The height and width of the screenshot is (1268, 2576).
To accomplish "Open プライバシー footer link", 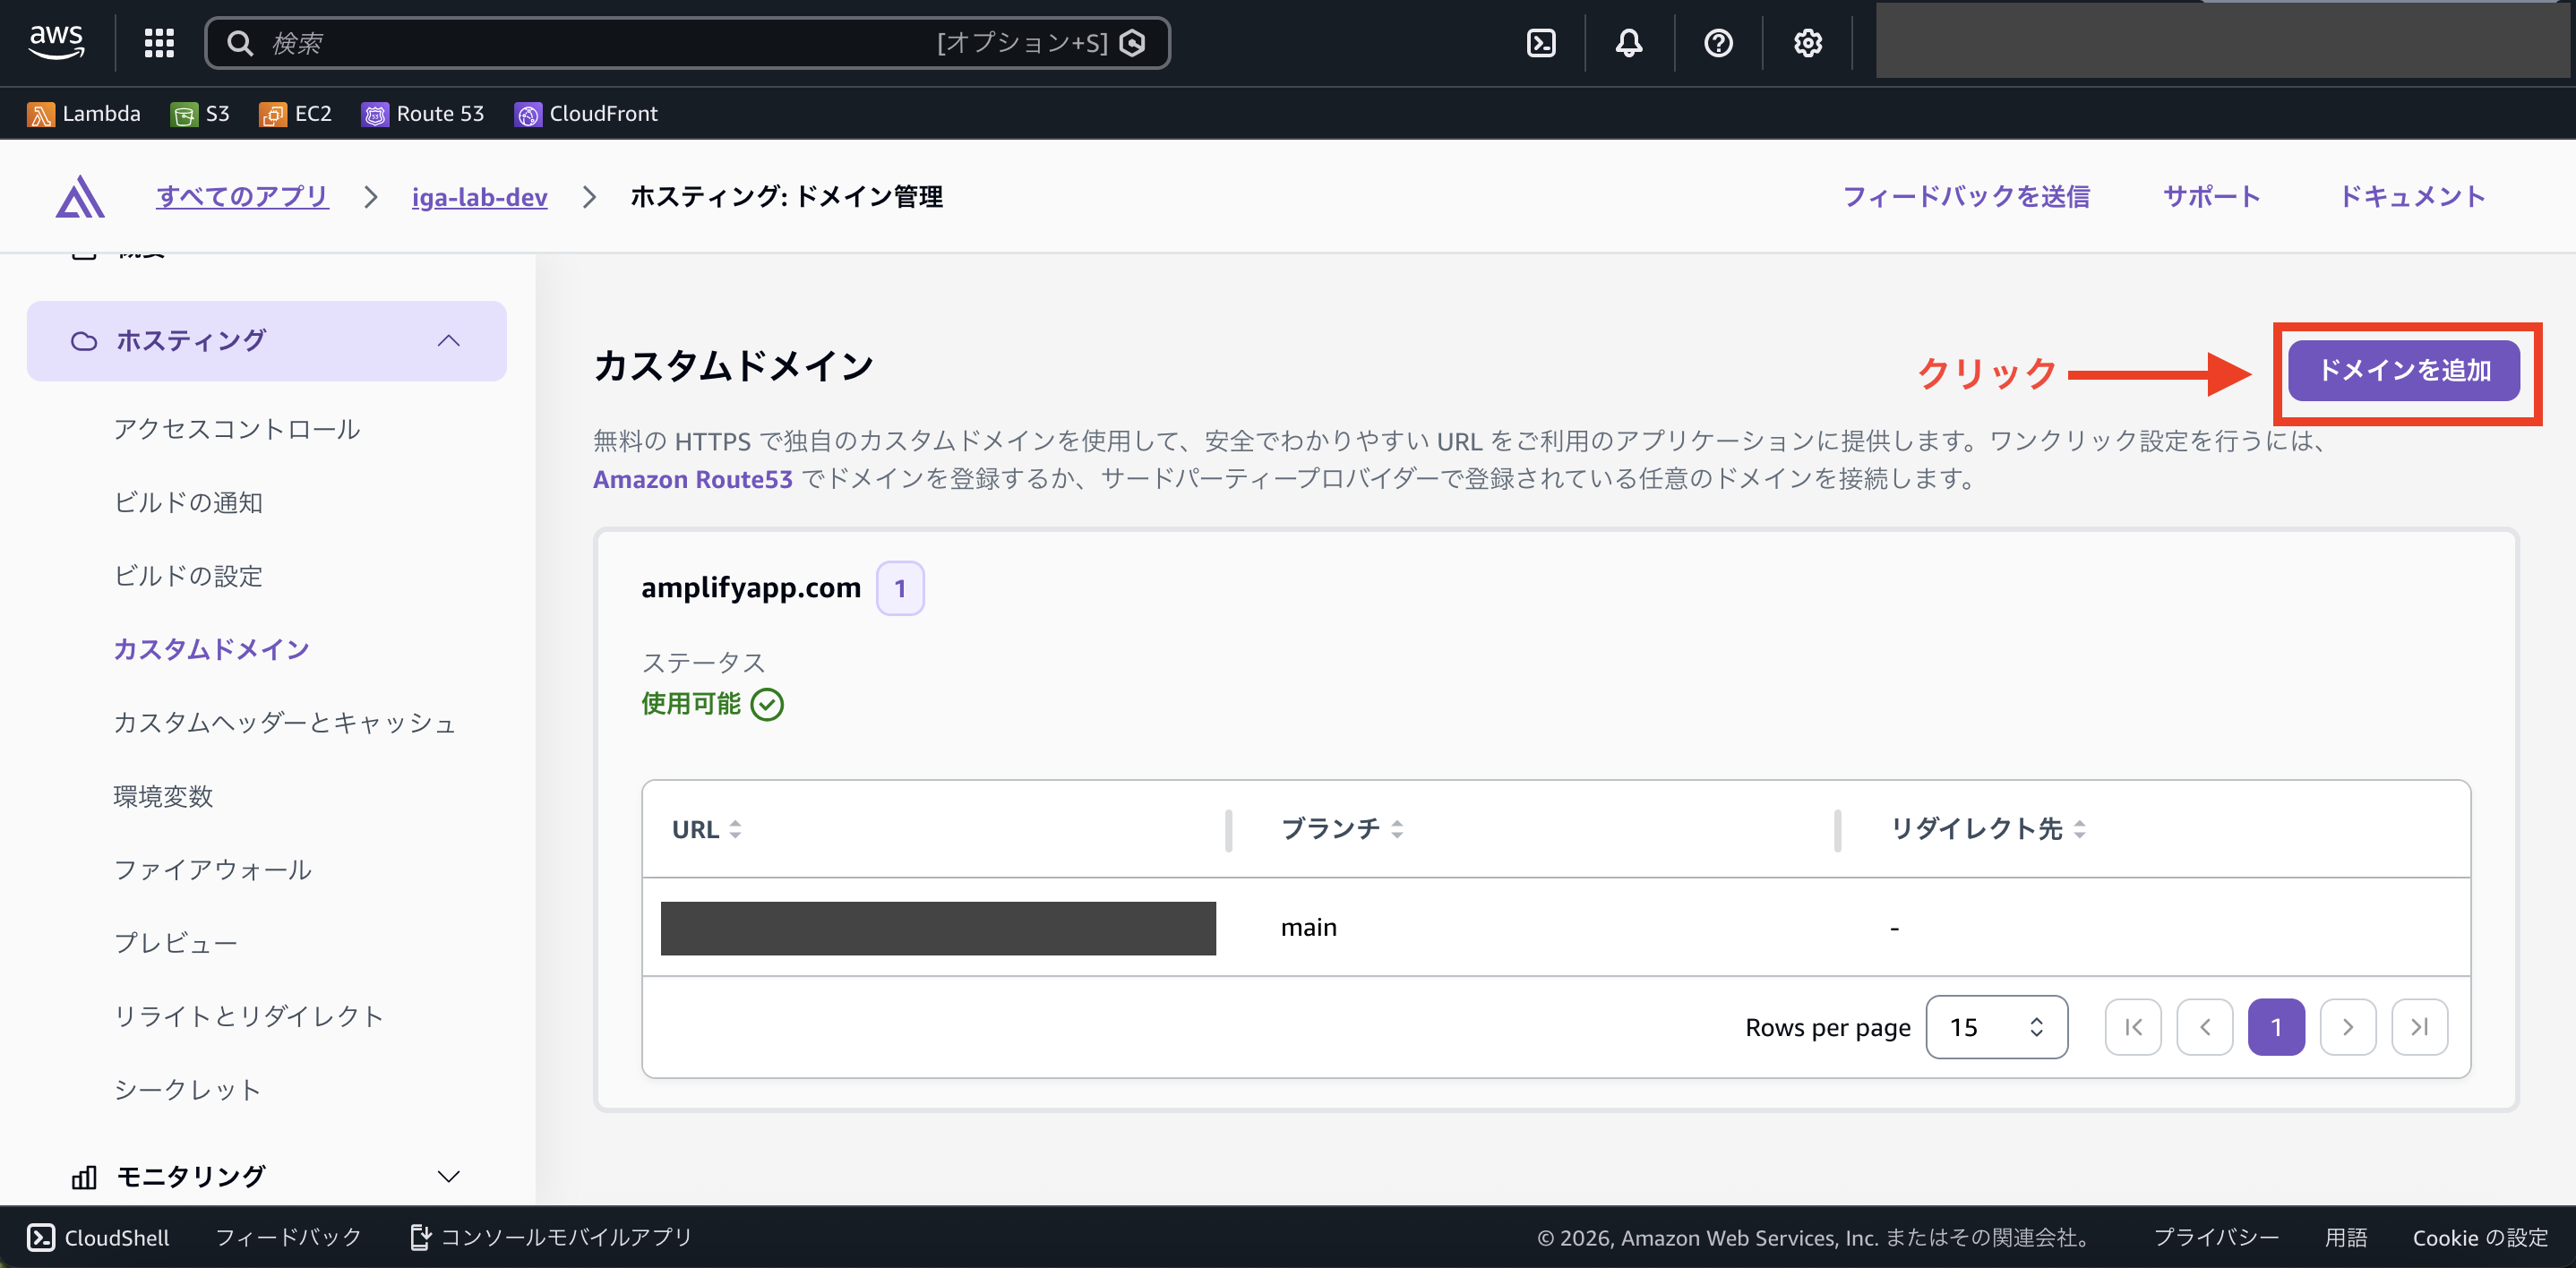I will coord(2216,1238).
